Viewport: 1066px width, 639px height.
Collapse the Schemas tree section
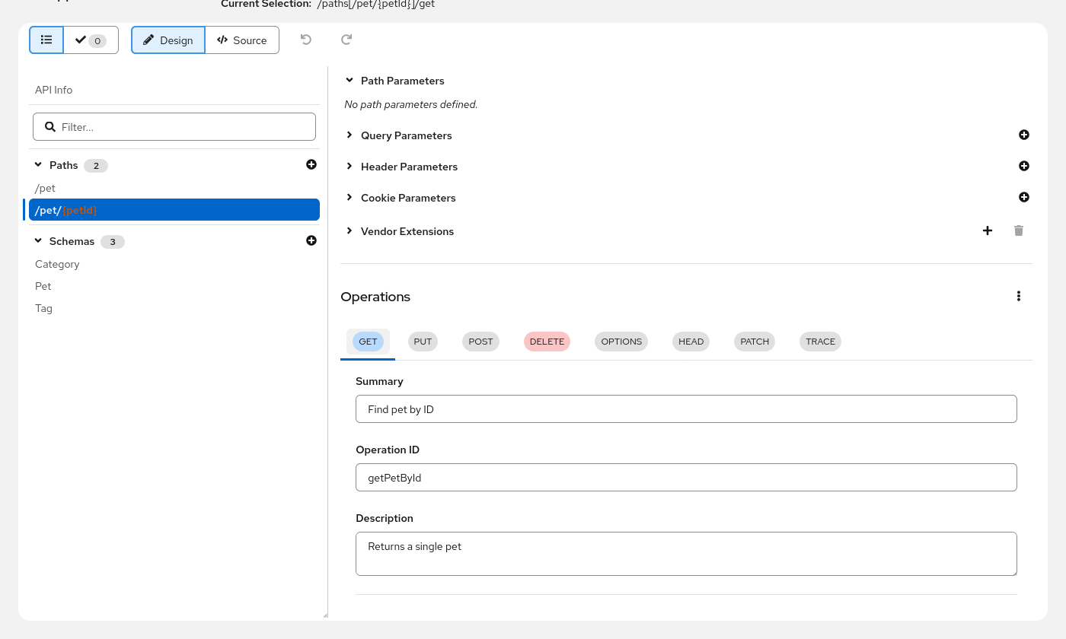(x=38, y=240)
